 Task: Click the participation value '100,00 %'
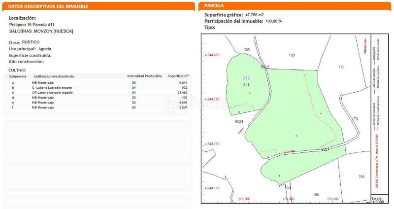274,21
